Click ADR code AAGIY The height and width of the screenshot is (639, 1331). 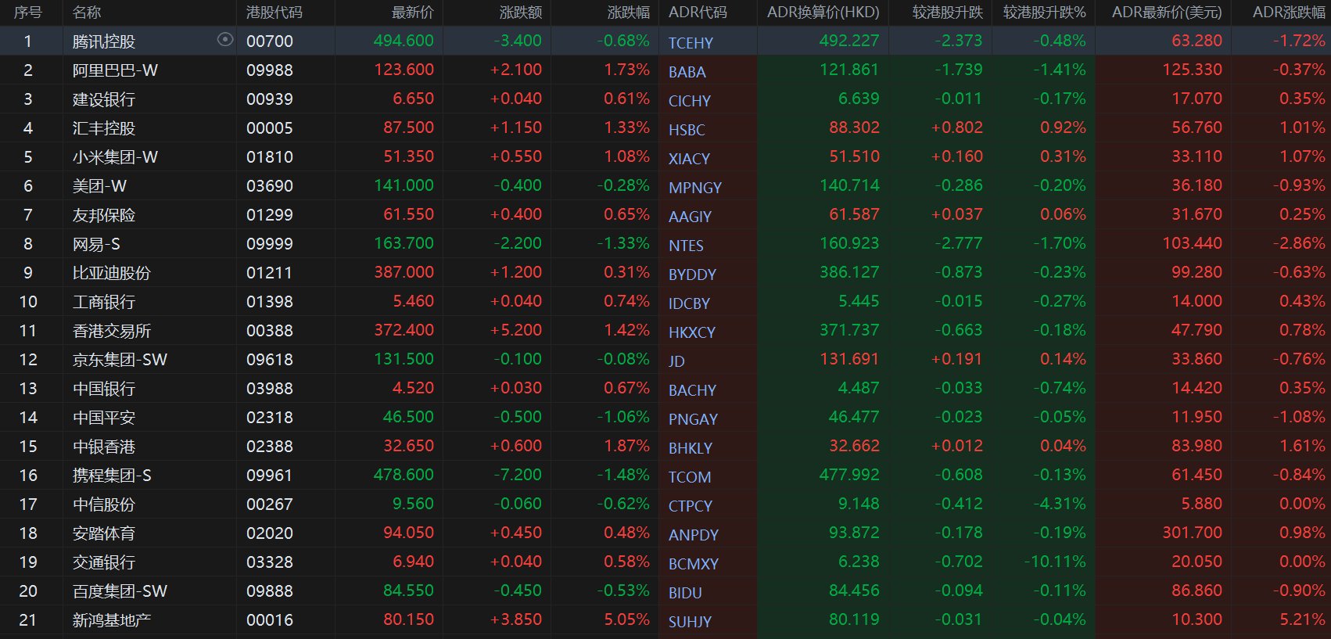coord(690,217)
